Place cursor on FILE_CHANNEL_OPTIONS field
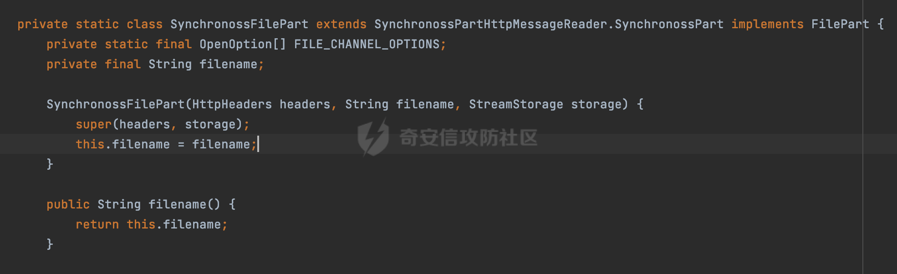 [x=367, y=45]
